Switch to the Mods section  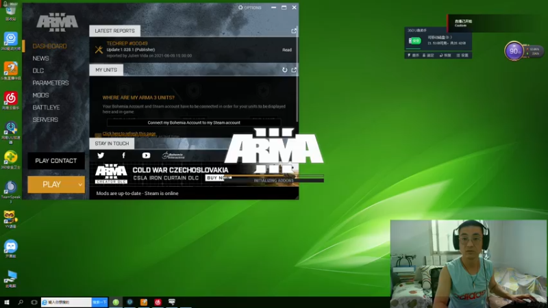(40, 95)
